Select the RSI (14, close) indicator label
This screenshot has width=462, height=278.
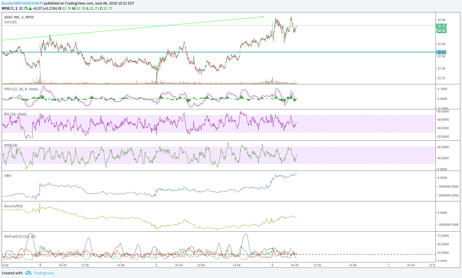[15, 114]
